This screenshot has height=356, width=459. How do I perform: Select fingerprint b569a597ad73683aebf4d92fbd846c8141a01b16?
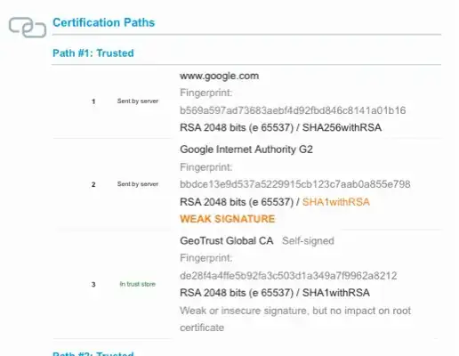pyautogui.click(x=293, y=110)
